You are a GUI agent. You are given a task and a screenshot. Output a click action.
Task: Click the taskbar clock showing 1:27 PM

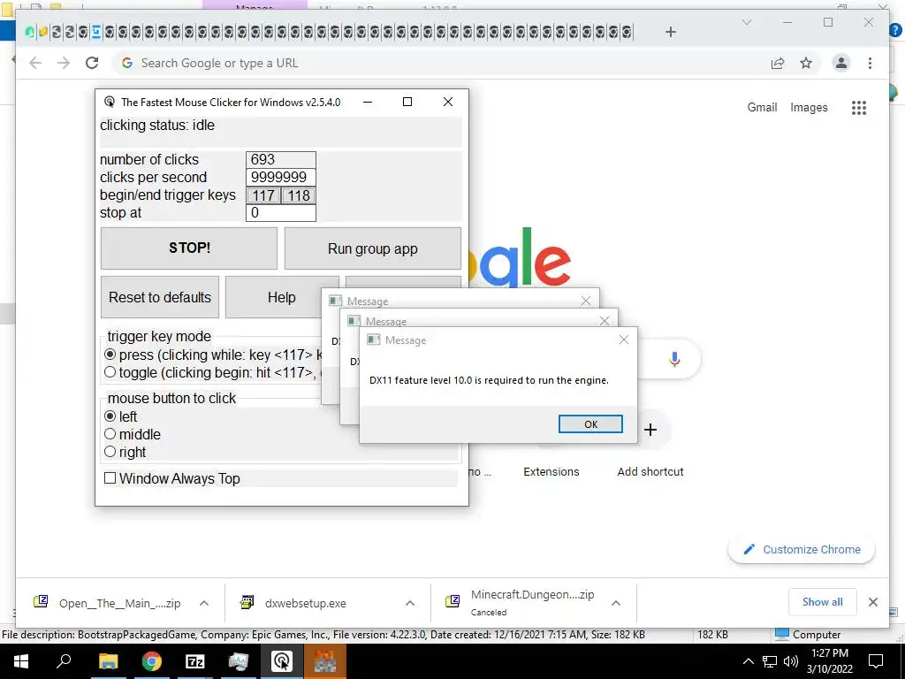[x=829, y=661]
